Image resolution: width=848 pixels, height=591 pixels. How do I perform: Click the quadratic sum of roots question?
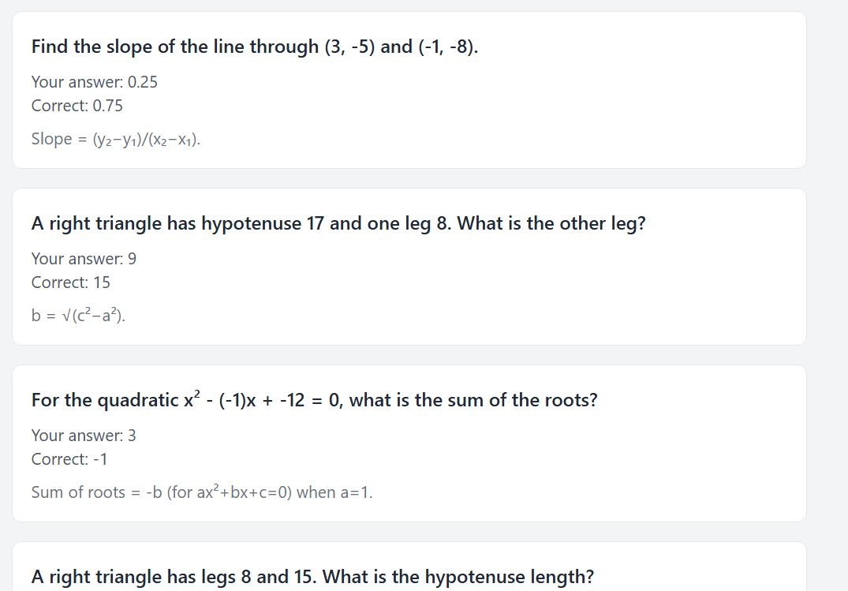click(314, 400)
